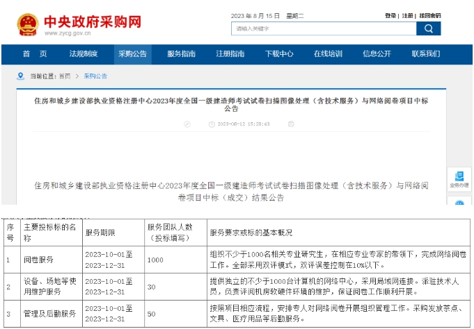Click the bold announcement title heading
474x329 pixels.
[x=231, y=105]
